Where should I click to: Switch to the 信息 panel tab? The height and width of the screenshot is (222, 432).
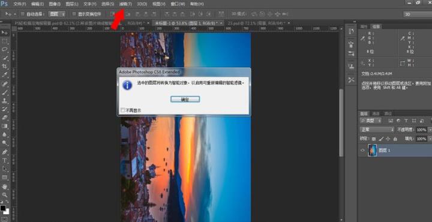click(x=376, y=26)
